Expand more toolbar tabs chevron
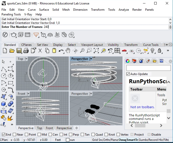 [x=167, y=45]
